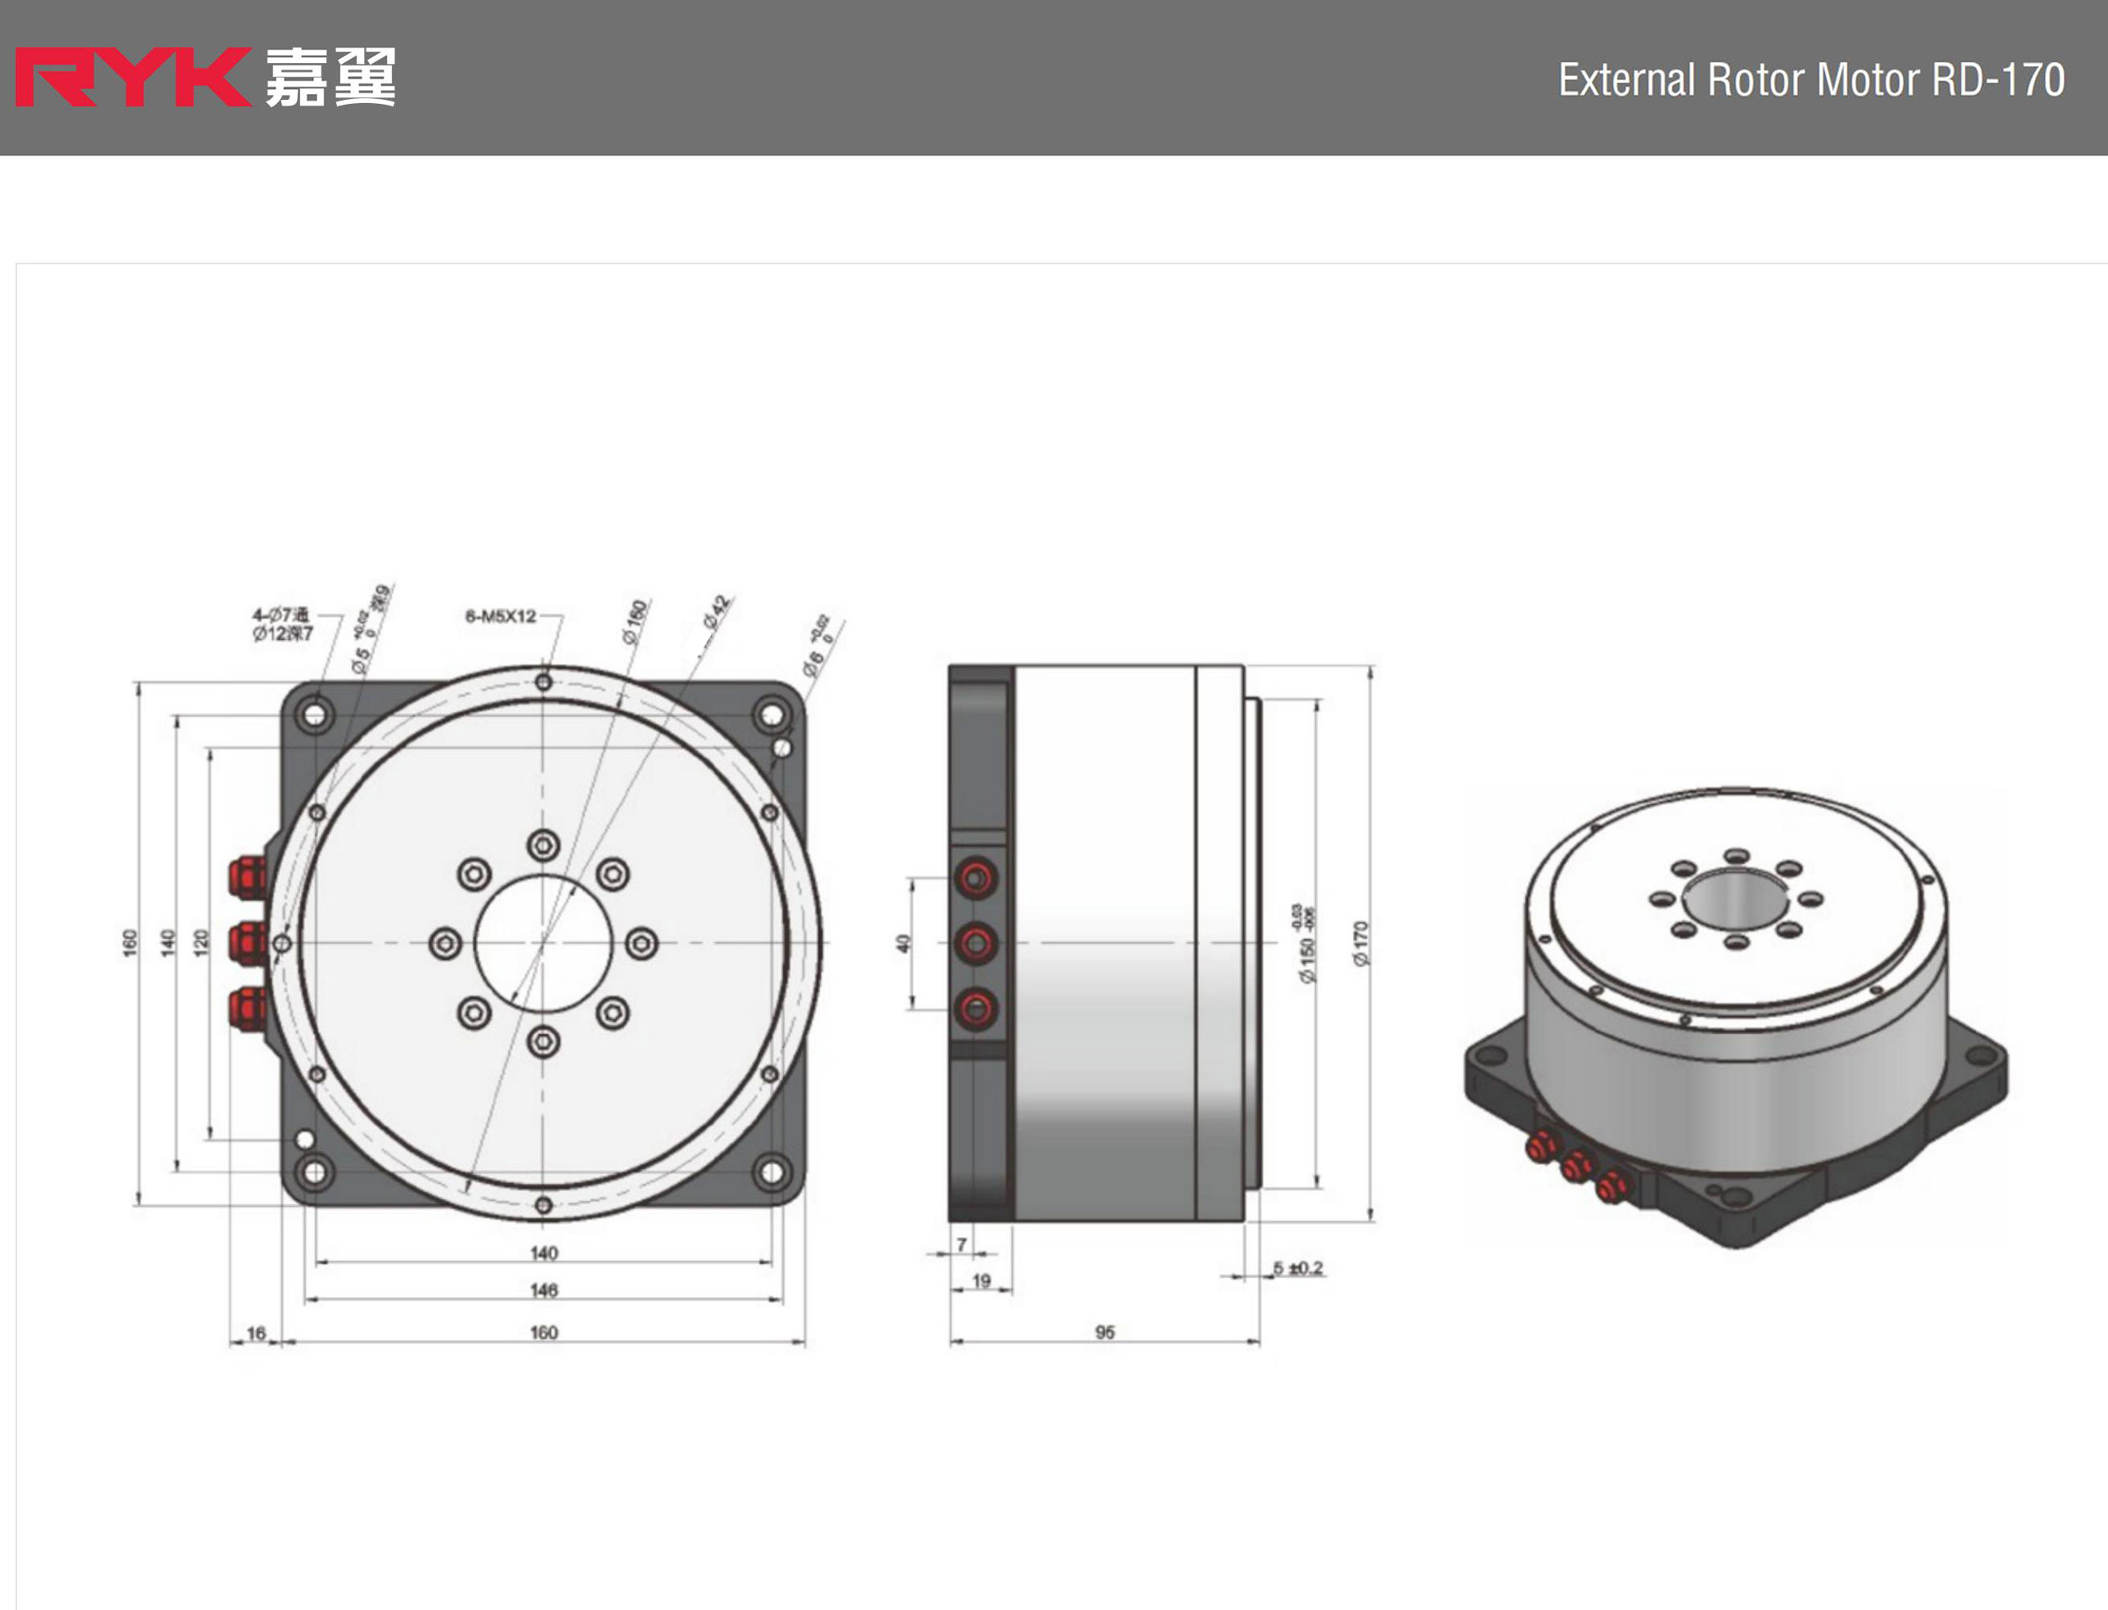The width and height of the screenshot is (2108, 1610).
Task: Click the 40 connector spacing dimension
Action: 902,944
